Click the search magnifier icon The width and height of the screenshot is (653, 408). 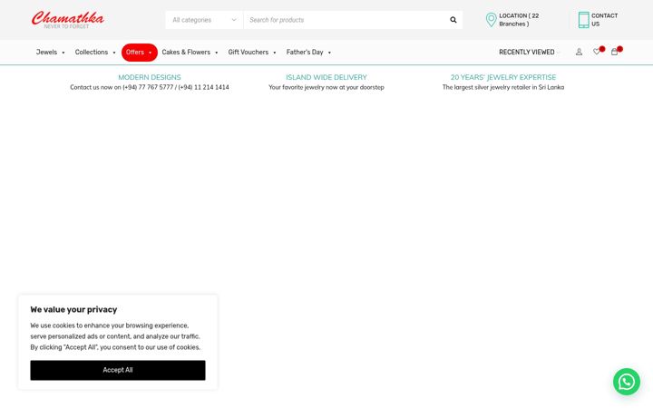[453, 20]
